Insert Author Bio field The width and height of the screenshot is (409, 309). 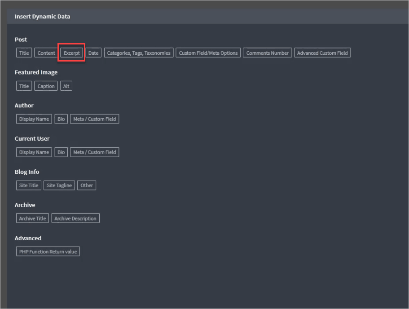coord(61,119)
